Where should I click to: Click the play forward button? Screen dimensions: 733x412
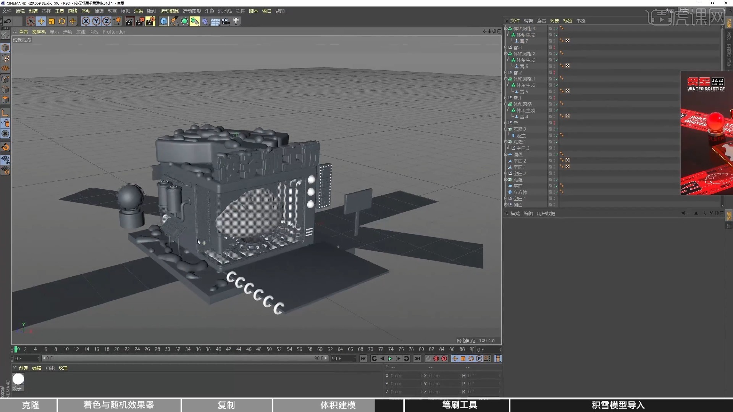pos(390,359)
